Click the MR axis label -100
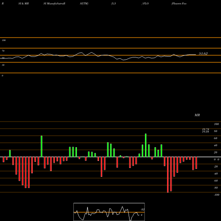The height and width of the screenshot is (221, 221). coord(217,195)
